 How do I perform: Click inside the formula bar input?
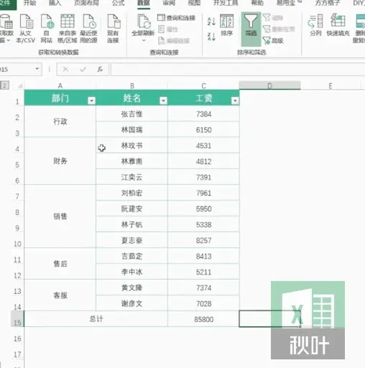[x=238, y=70]
